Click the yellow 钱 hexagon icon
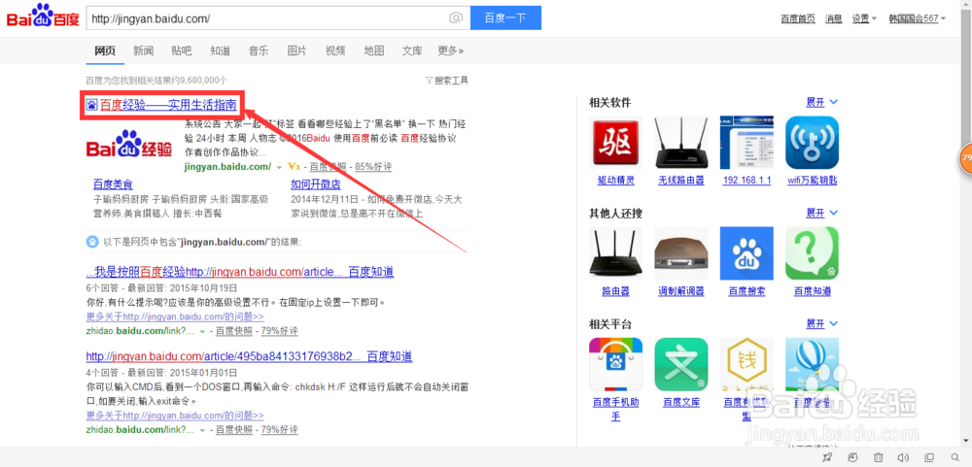Screen dimensions: 972x467 coord(746,363)
